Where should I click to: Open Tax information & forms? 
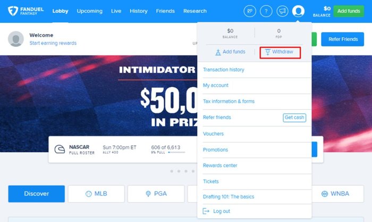pyautogui.click(x=229, y=101)
